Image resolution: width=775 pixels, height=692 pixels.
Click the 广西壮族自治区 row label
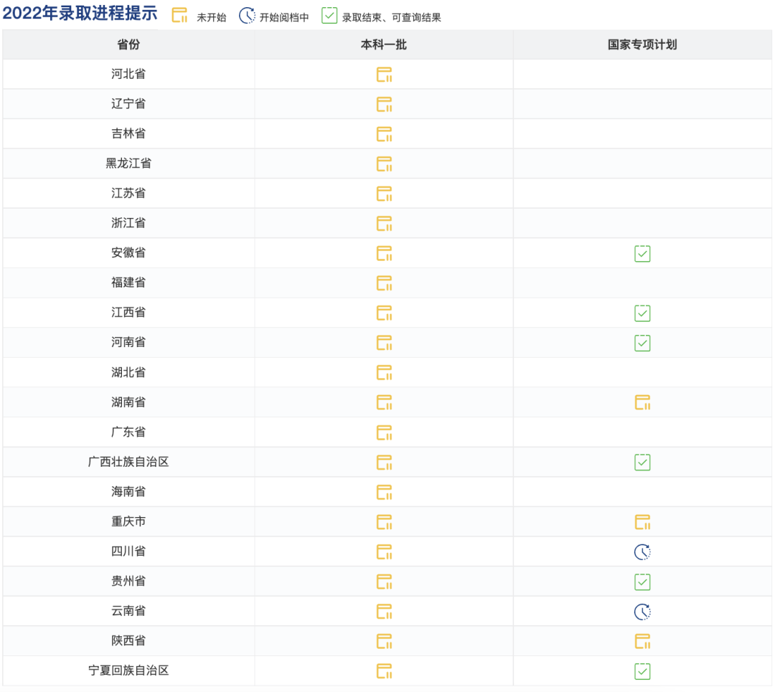(128, 462)
